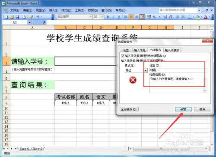This screenshot has height=157, width=216.
Task: Click the Merge and Center icon
Action: 142,17
